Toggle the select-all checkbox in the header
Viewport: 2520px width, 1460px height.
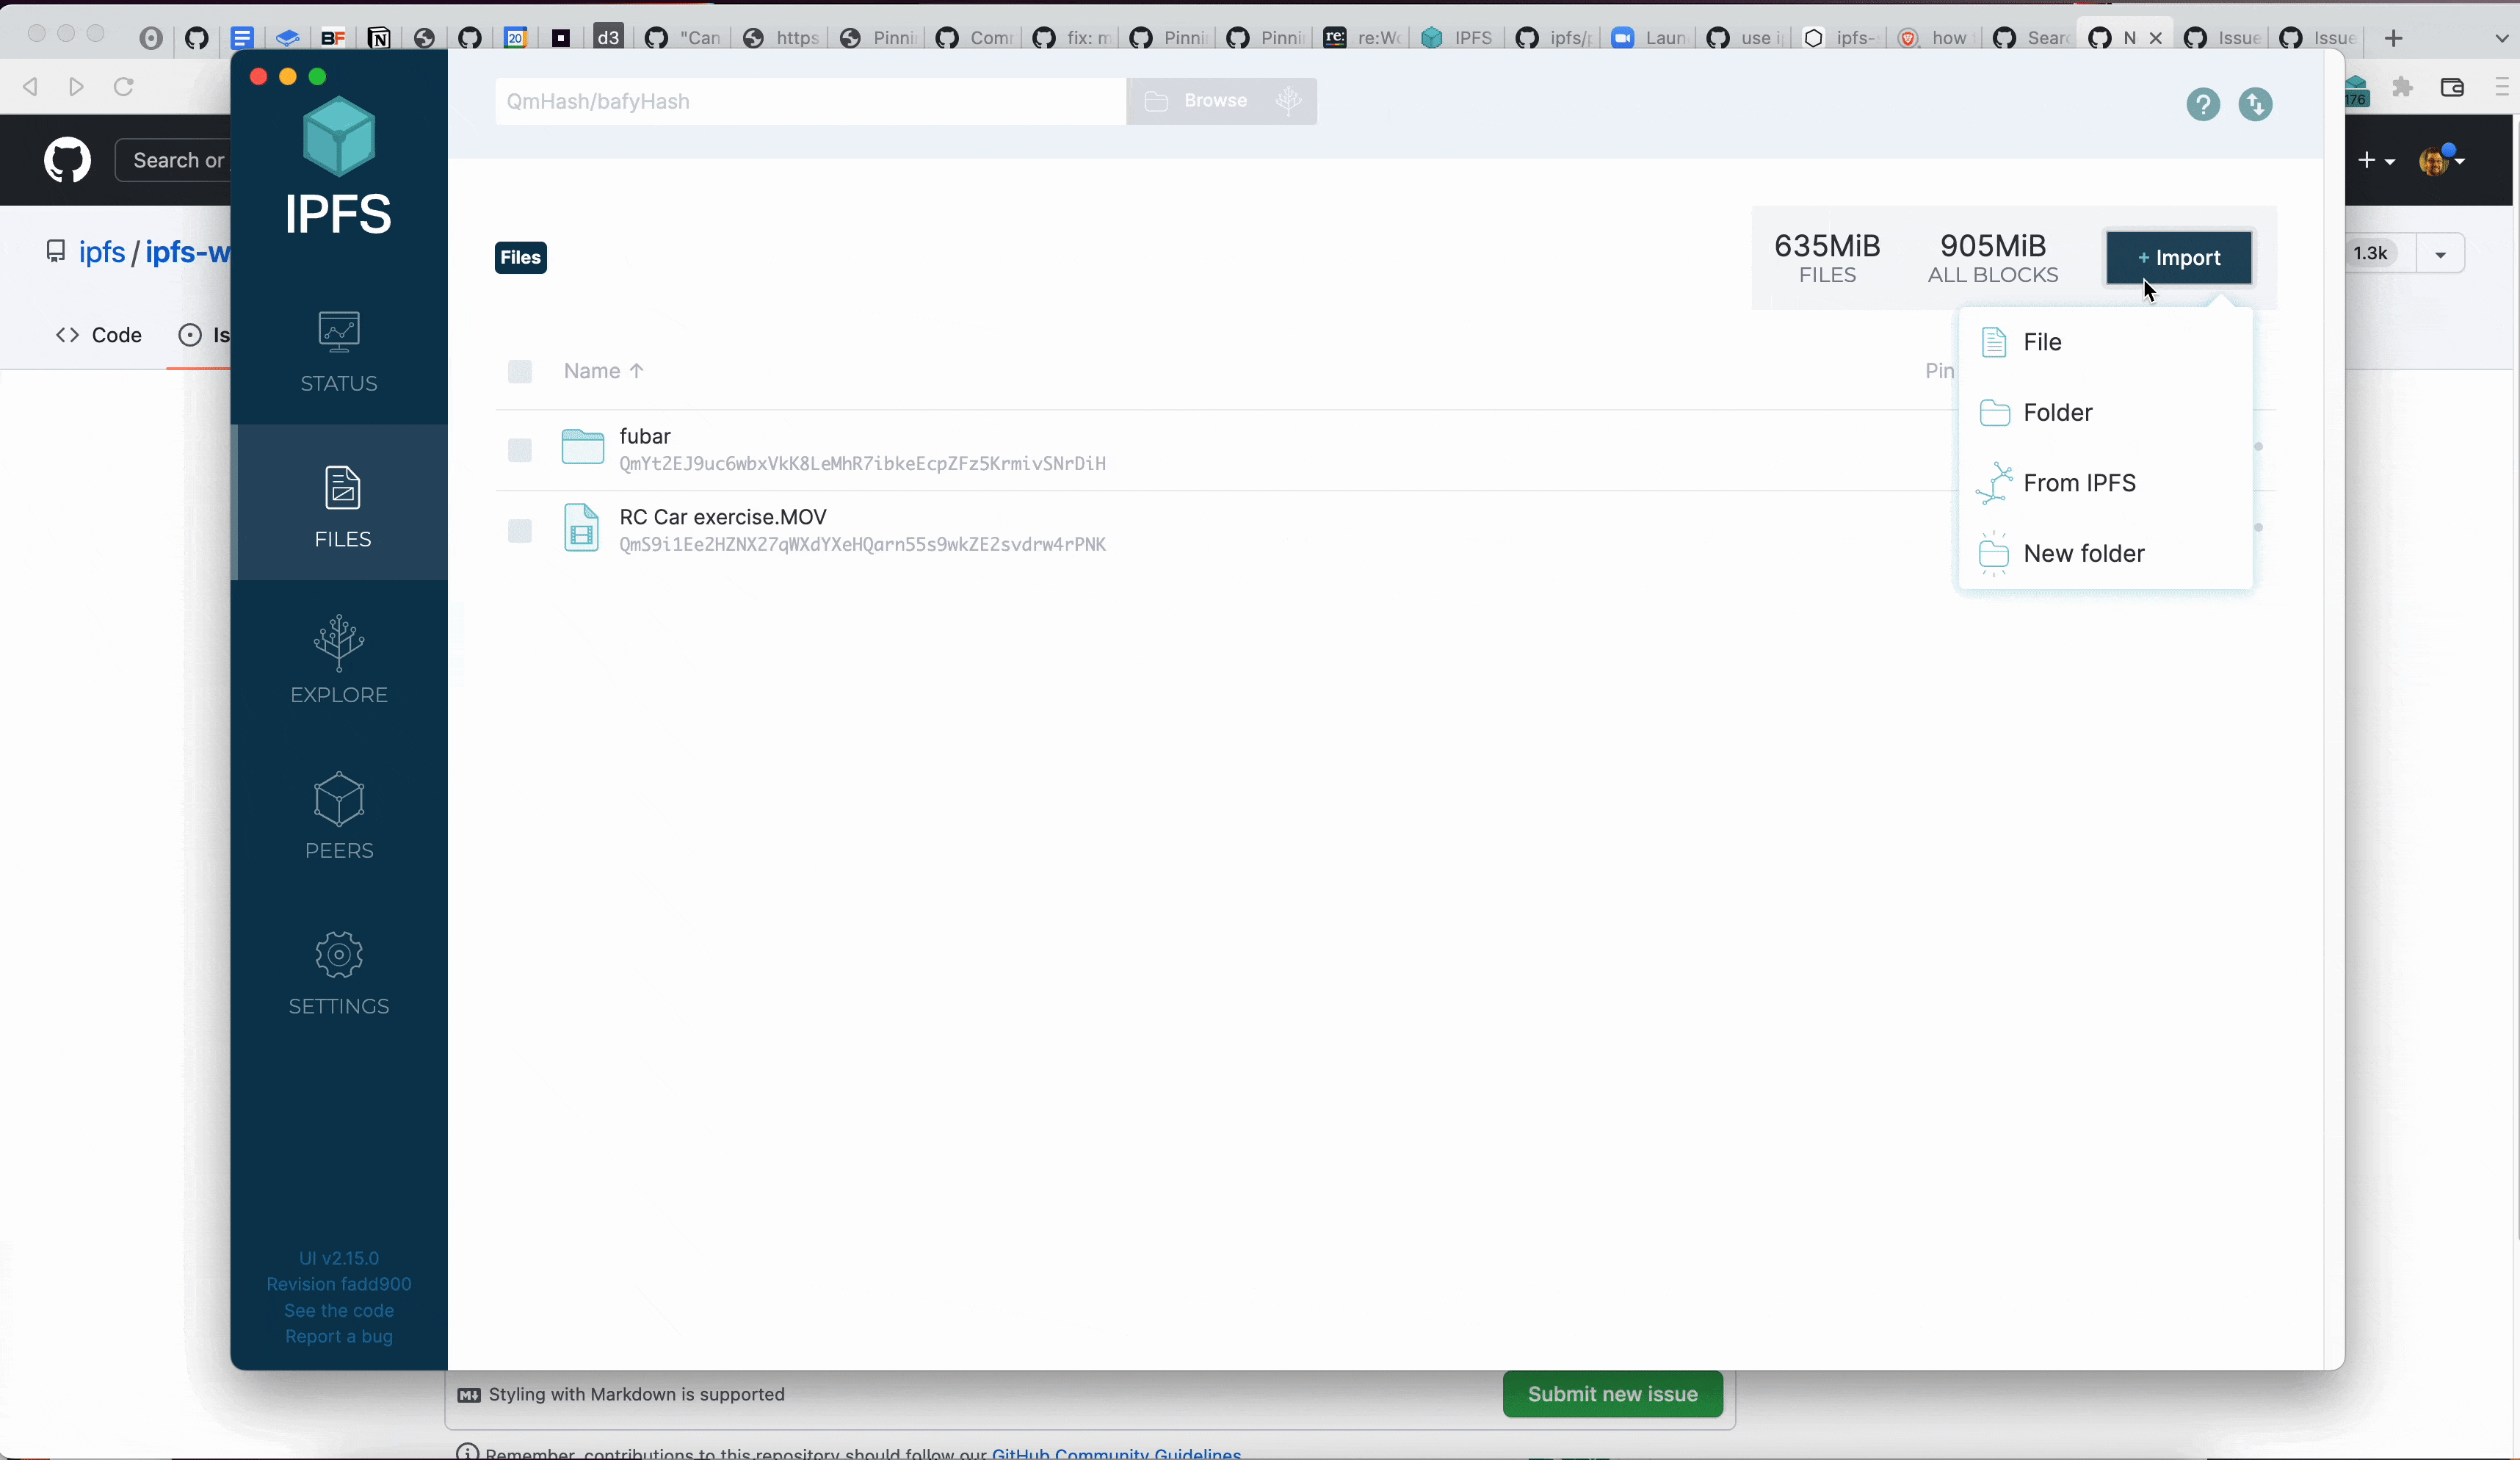pyautogui.click(x=520, y=372)
